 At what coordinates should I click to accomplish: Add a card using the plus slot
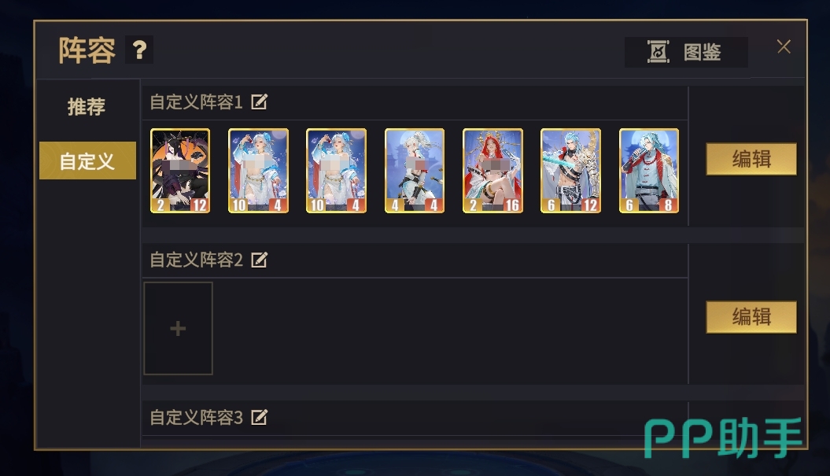(x=178, y=328)
